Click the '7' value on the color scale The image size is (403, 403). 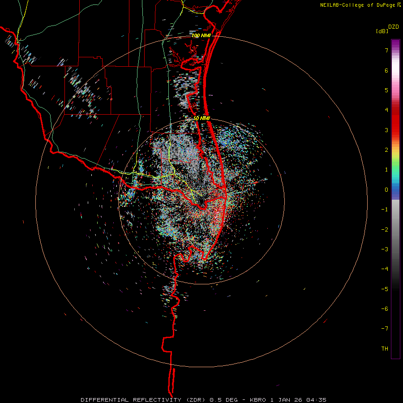pyautogui.click(x=386, y=50)
